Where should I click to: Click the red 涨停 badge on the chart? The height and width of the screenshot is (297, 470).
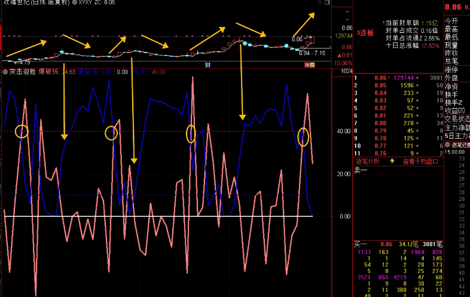pyautogui.click(x=309, y=64)
